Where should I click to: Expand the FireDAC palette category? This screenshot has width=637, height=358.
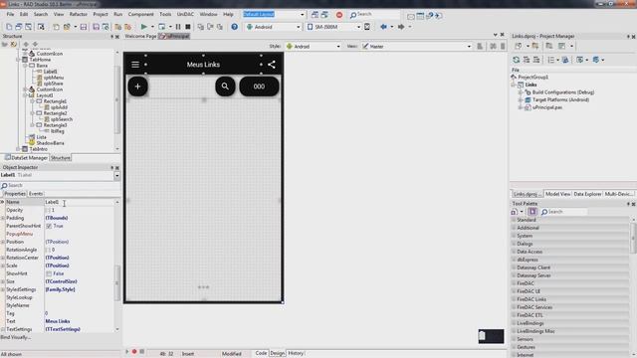pos(514,283)
